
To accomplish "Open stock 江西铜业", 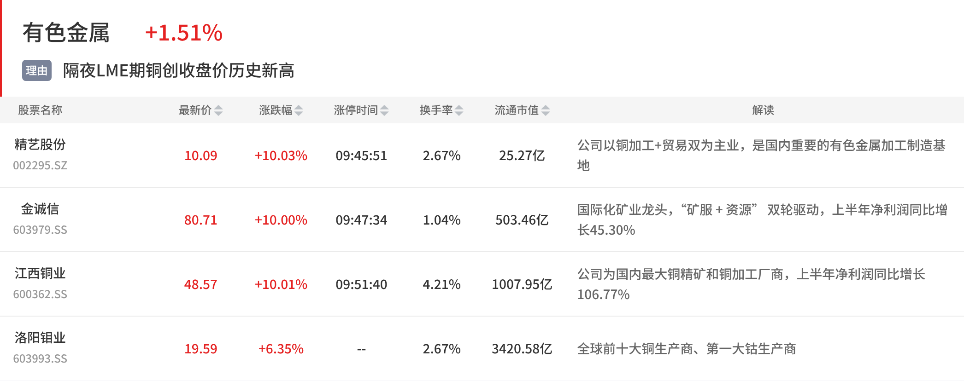I will [x=40, y=273].
